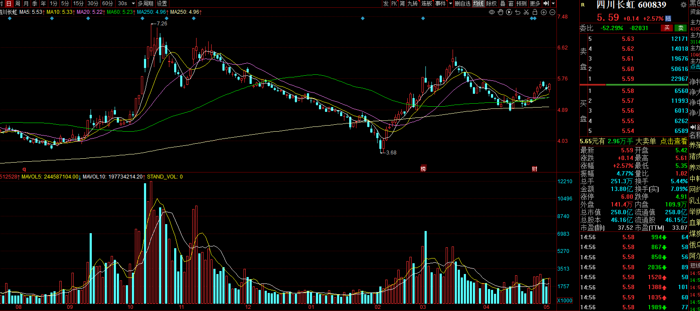The image size is (700, 311).
Task: Click the PK comparison button
Action: [x=394, y=3]
